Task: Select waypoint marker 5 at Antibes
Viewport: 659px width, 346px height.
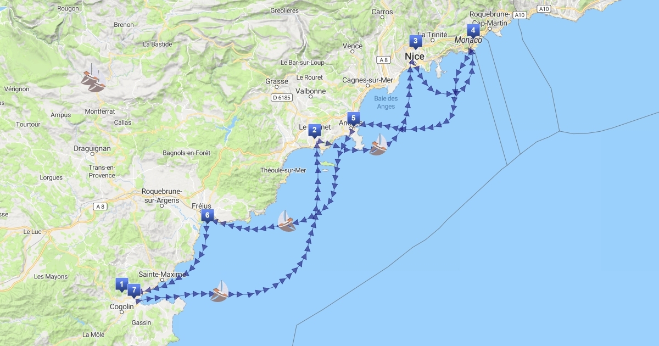Action: tap(354, 119)
